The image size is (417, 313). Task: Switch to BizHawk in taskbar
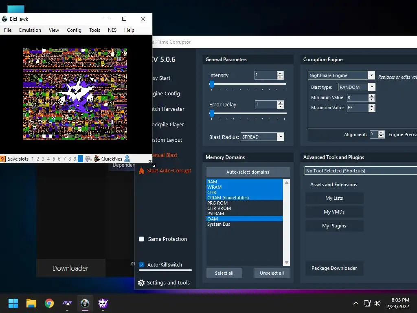85,303
